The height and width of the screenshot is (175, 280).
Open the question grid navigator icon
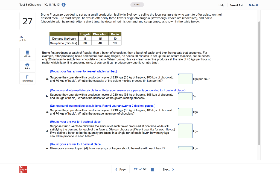(153, 170)
